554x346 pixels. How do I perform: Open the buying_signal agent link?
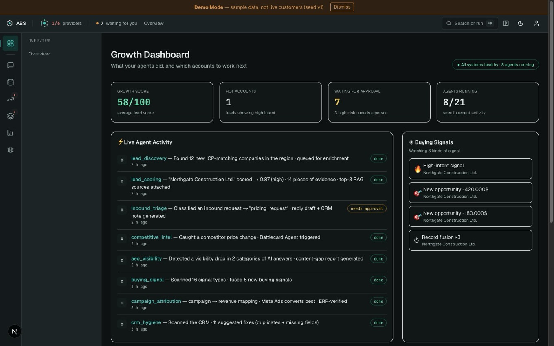(147, 280)
